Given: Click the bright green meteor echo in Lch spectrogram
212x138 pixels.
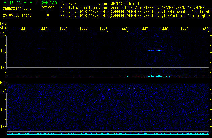Looking at the screenshot, I should 159,50.
